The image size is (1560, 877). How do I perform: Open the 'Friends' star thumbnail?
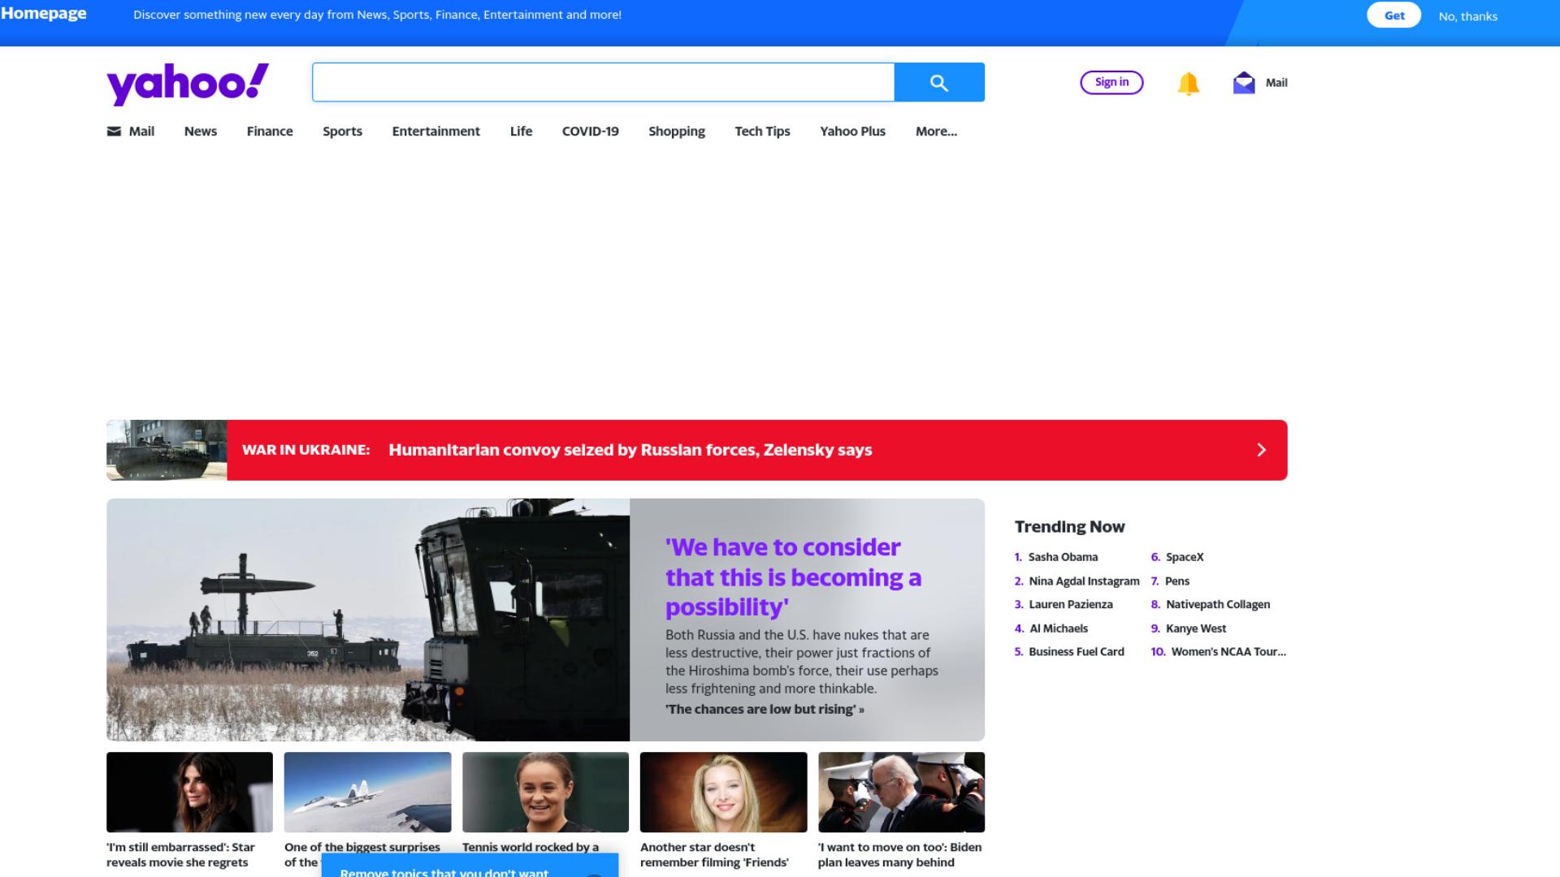click(x=723, y=792)
